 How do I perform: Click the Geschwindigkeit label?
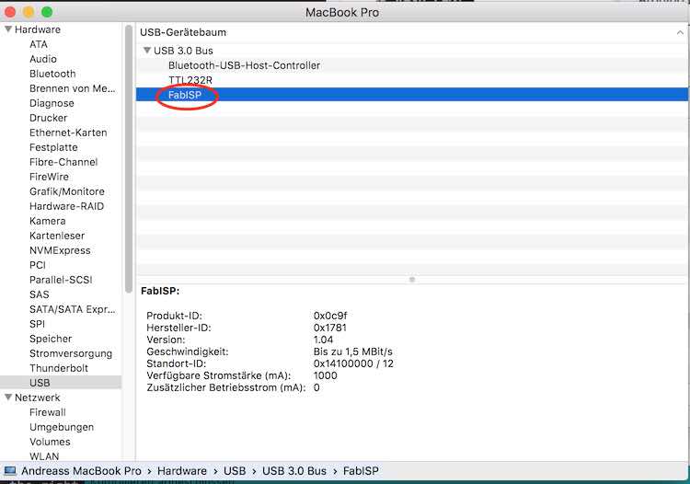[x=187, y=351]
